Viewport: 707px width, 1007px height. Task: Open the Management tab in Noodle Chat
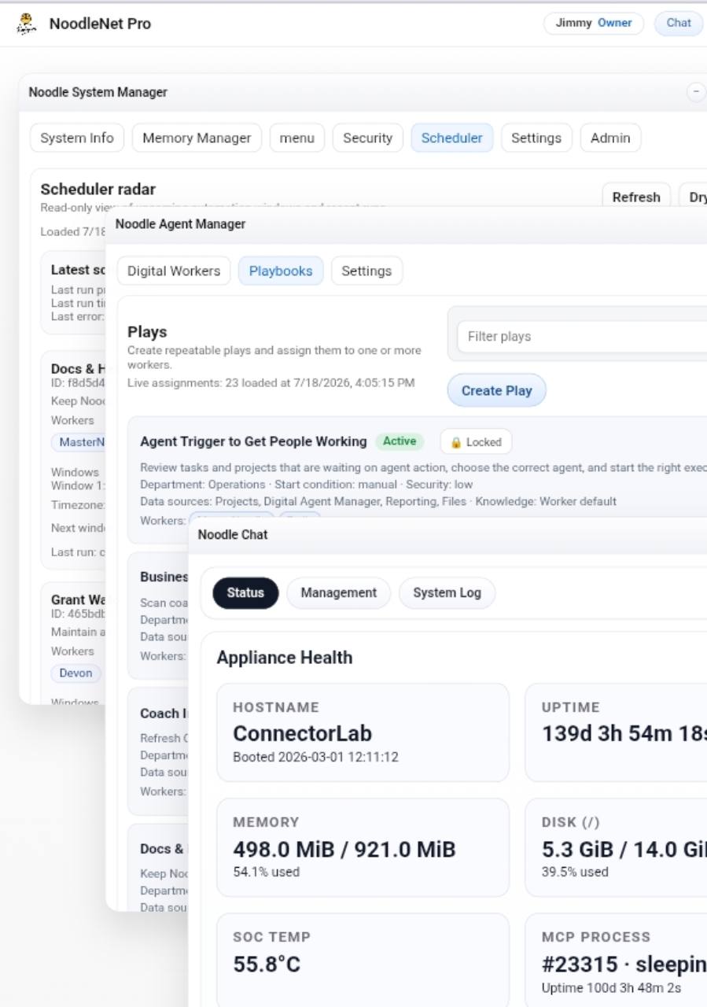[338, 592]
